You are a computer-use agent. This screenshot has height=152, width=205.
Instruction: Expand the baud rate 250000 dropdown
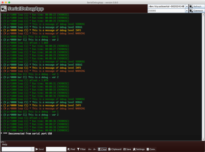tap(186, 11)
